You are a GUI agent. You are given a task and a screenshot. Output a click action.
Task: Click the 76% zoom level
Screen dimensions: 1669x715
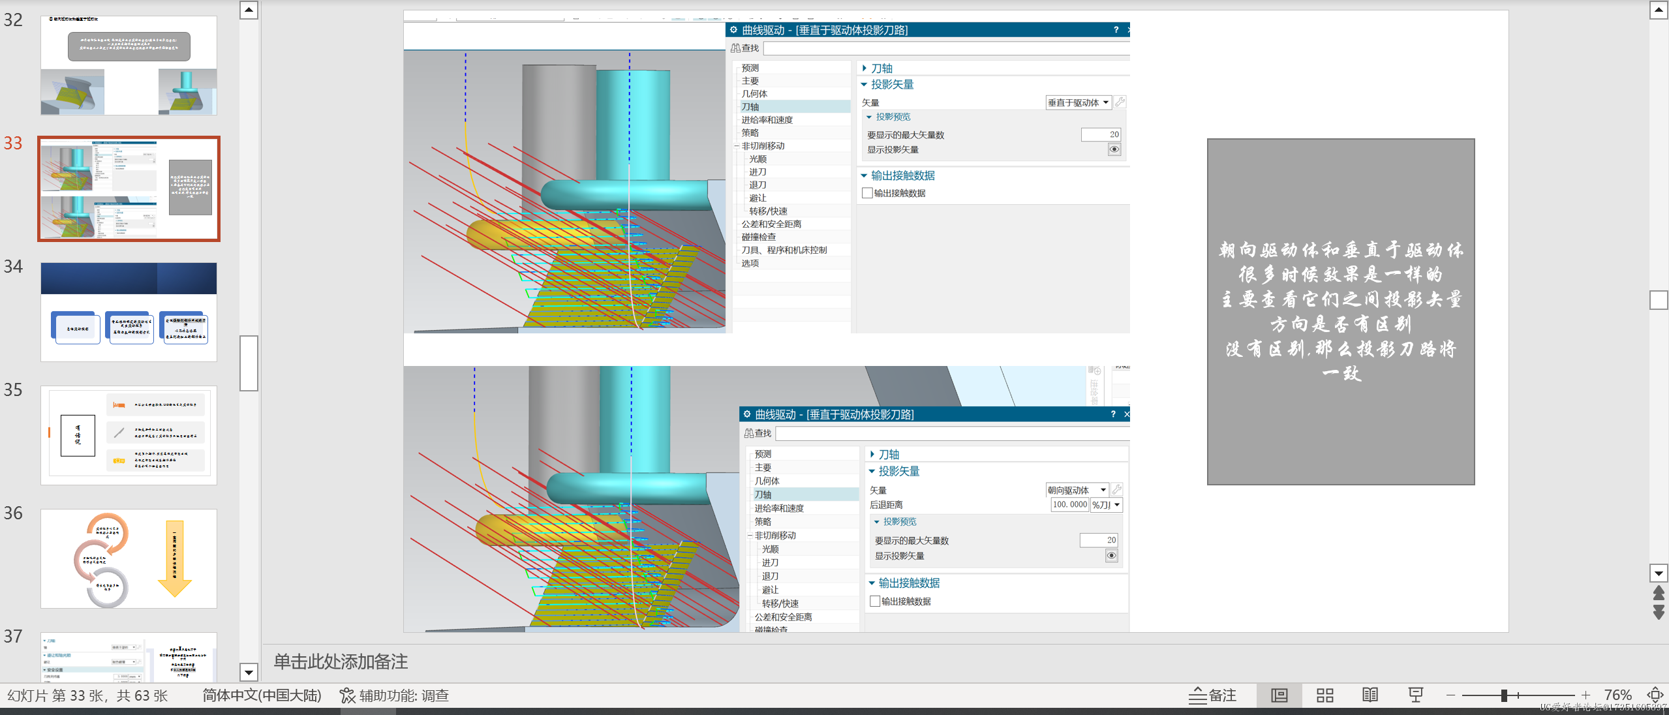pyautogui.click(x=1617, y=695)
